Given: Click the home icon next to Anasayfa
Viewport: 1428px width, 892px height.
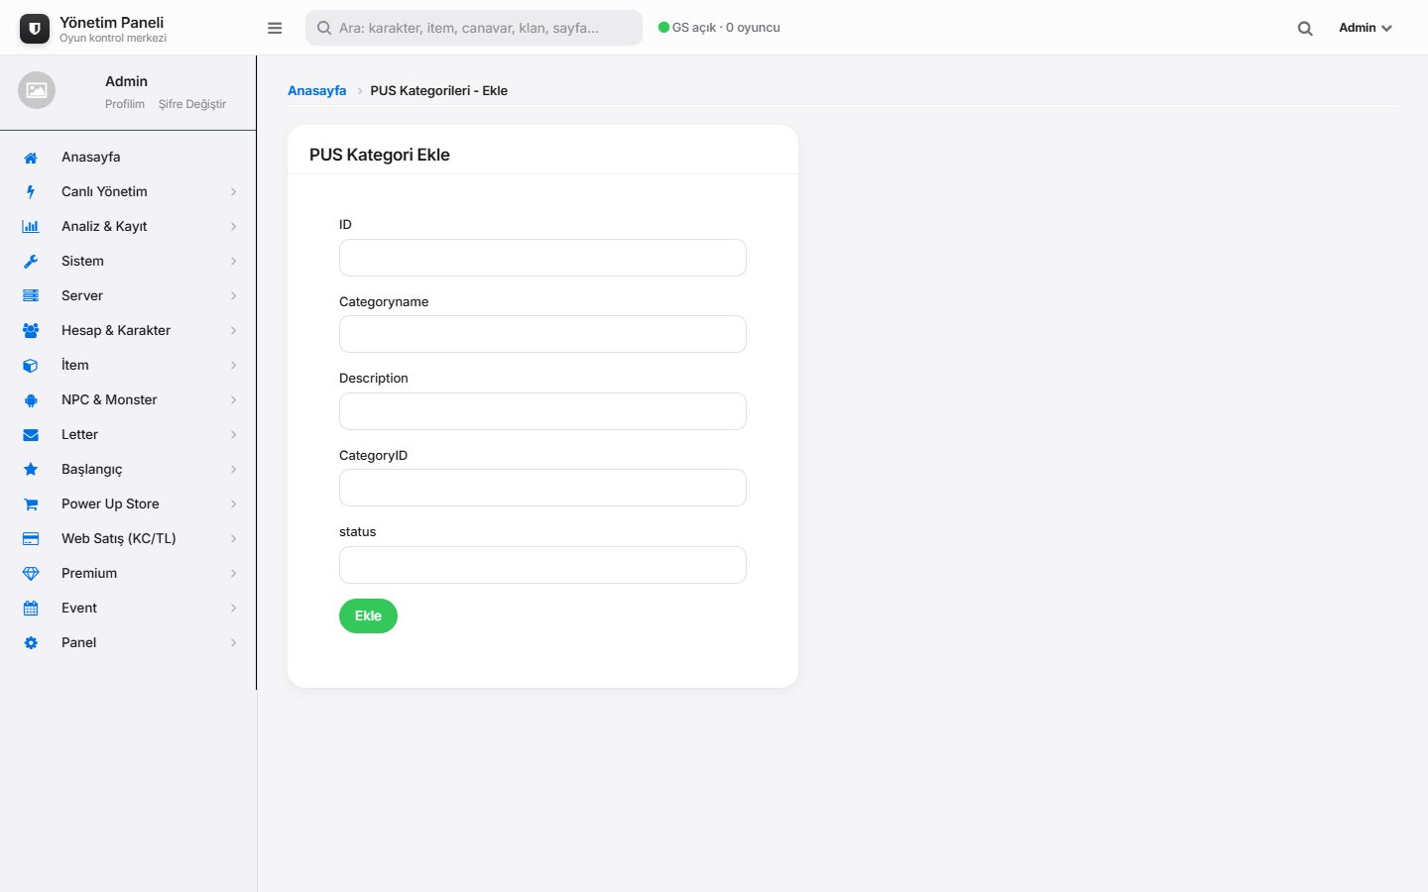Looking at the screenshot, I should click(x=31, y=158).
